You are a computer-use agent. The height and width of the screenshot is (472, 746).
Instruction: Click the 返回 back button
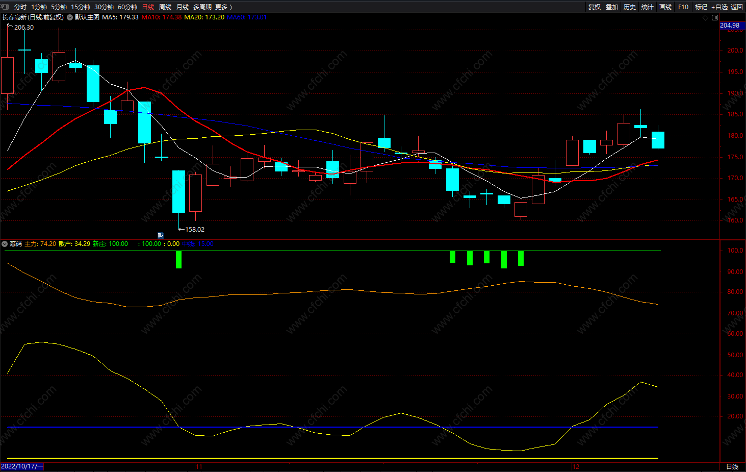(737, 7)
